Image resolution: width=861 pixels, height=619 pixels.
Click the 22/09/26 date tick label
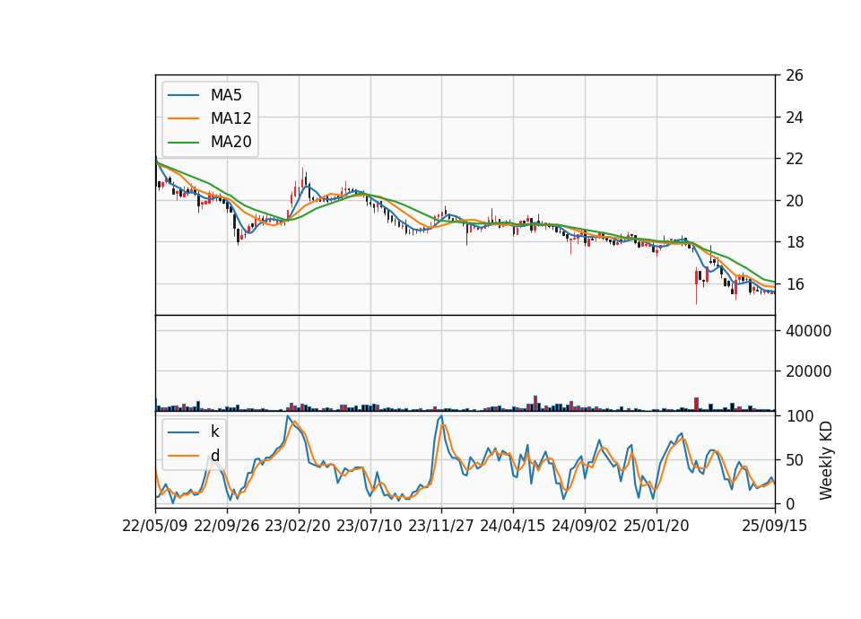coord(227,526)
